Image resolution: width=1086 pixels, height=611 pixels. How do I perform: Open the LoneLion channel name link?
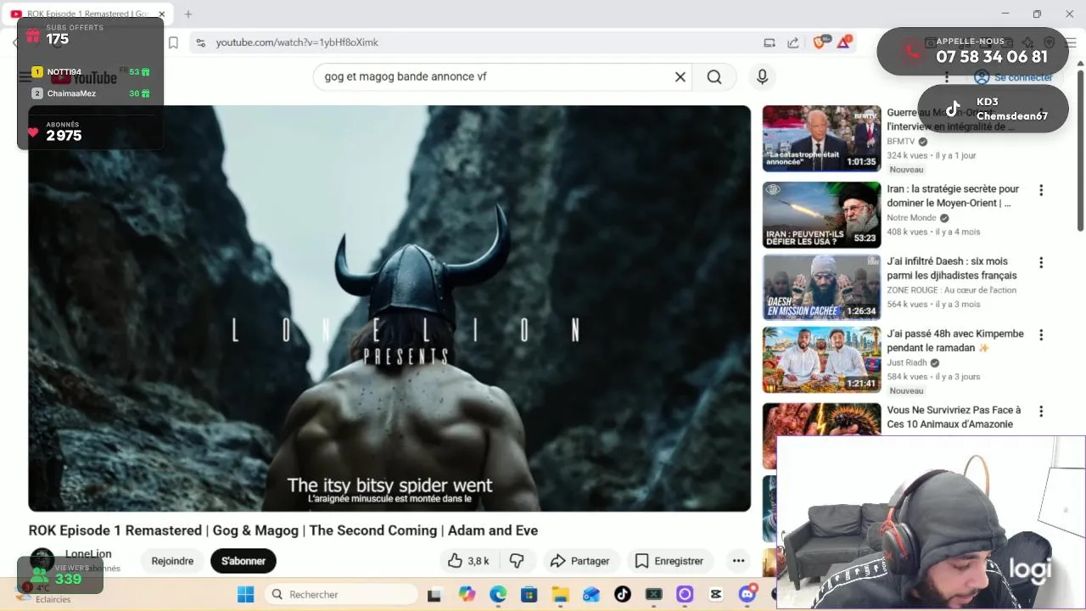(88, 554)
